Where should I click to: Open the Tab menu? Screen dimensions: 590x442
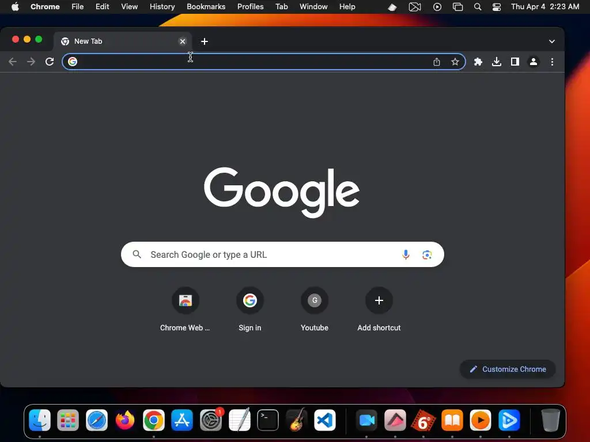(x=282, y=7)
